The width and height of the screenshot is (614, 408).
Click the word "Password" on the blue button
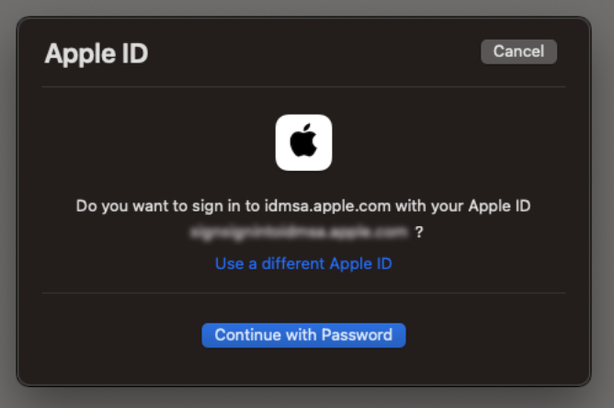[x=360, y=334]
